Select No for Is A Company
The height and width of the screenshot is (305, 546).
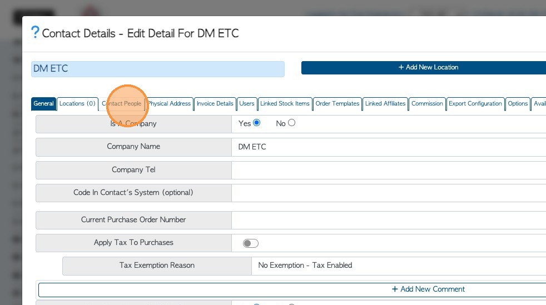click(291, 123)
